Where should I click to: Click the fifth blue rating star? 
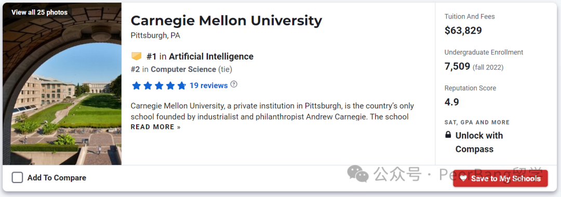(182, 86)
